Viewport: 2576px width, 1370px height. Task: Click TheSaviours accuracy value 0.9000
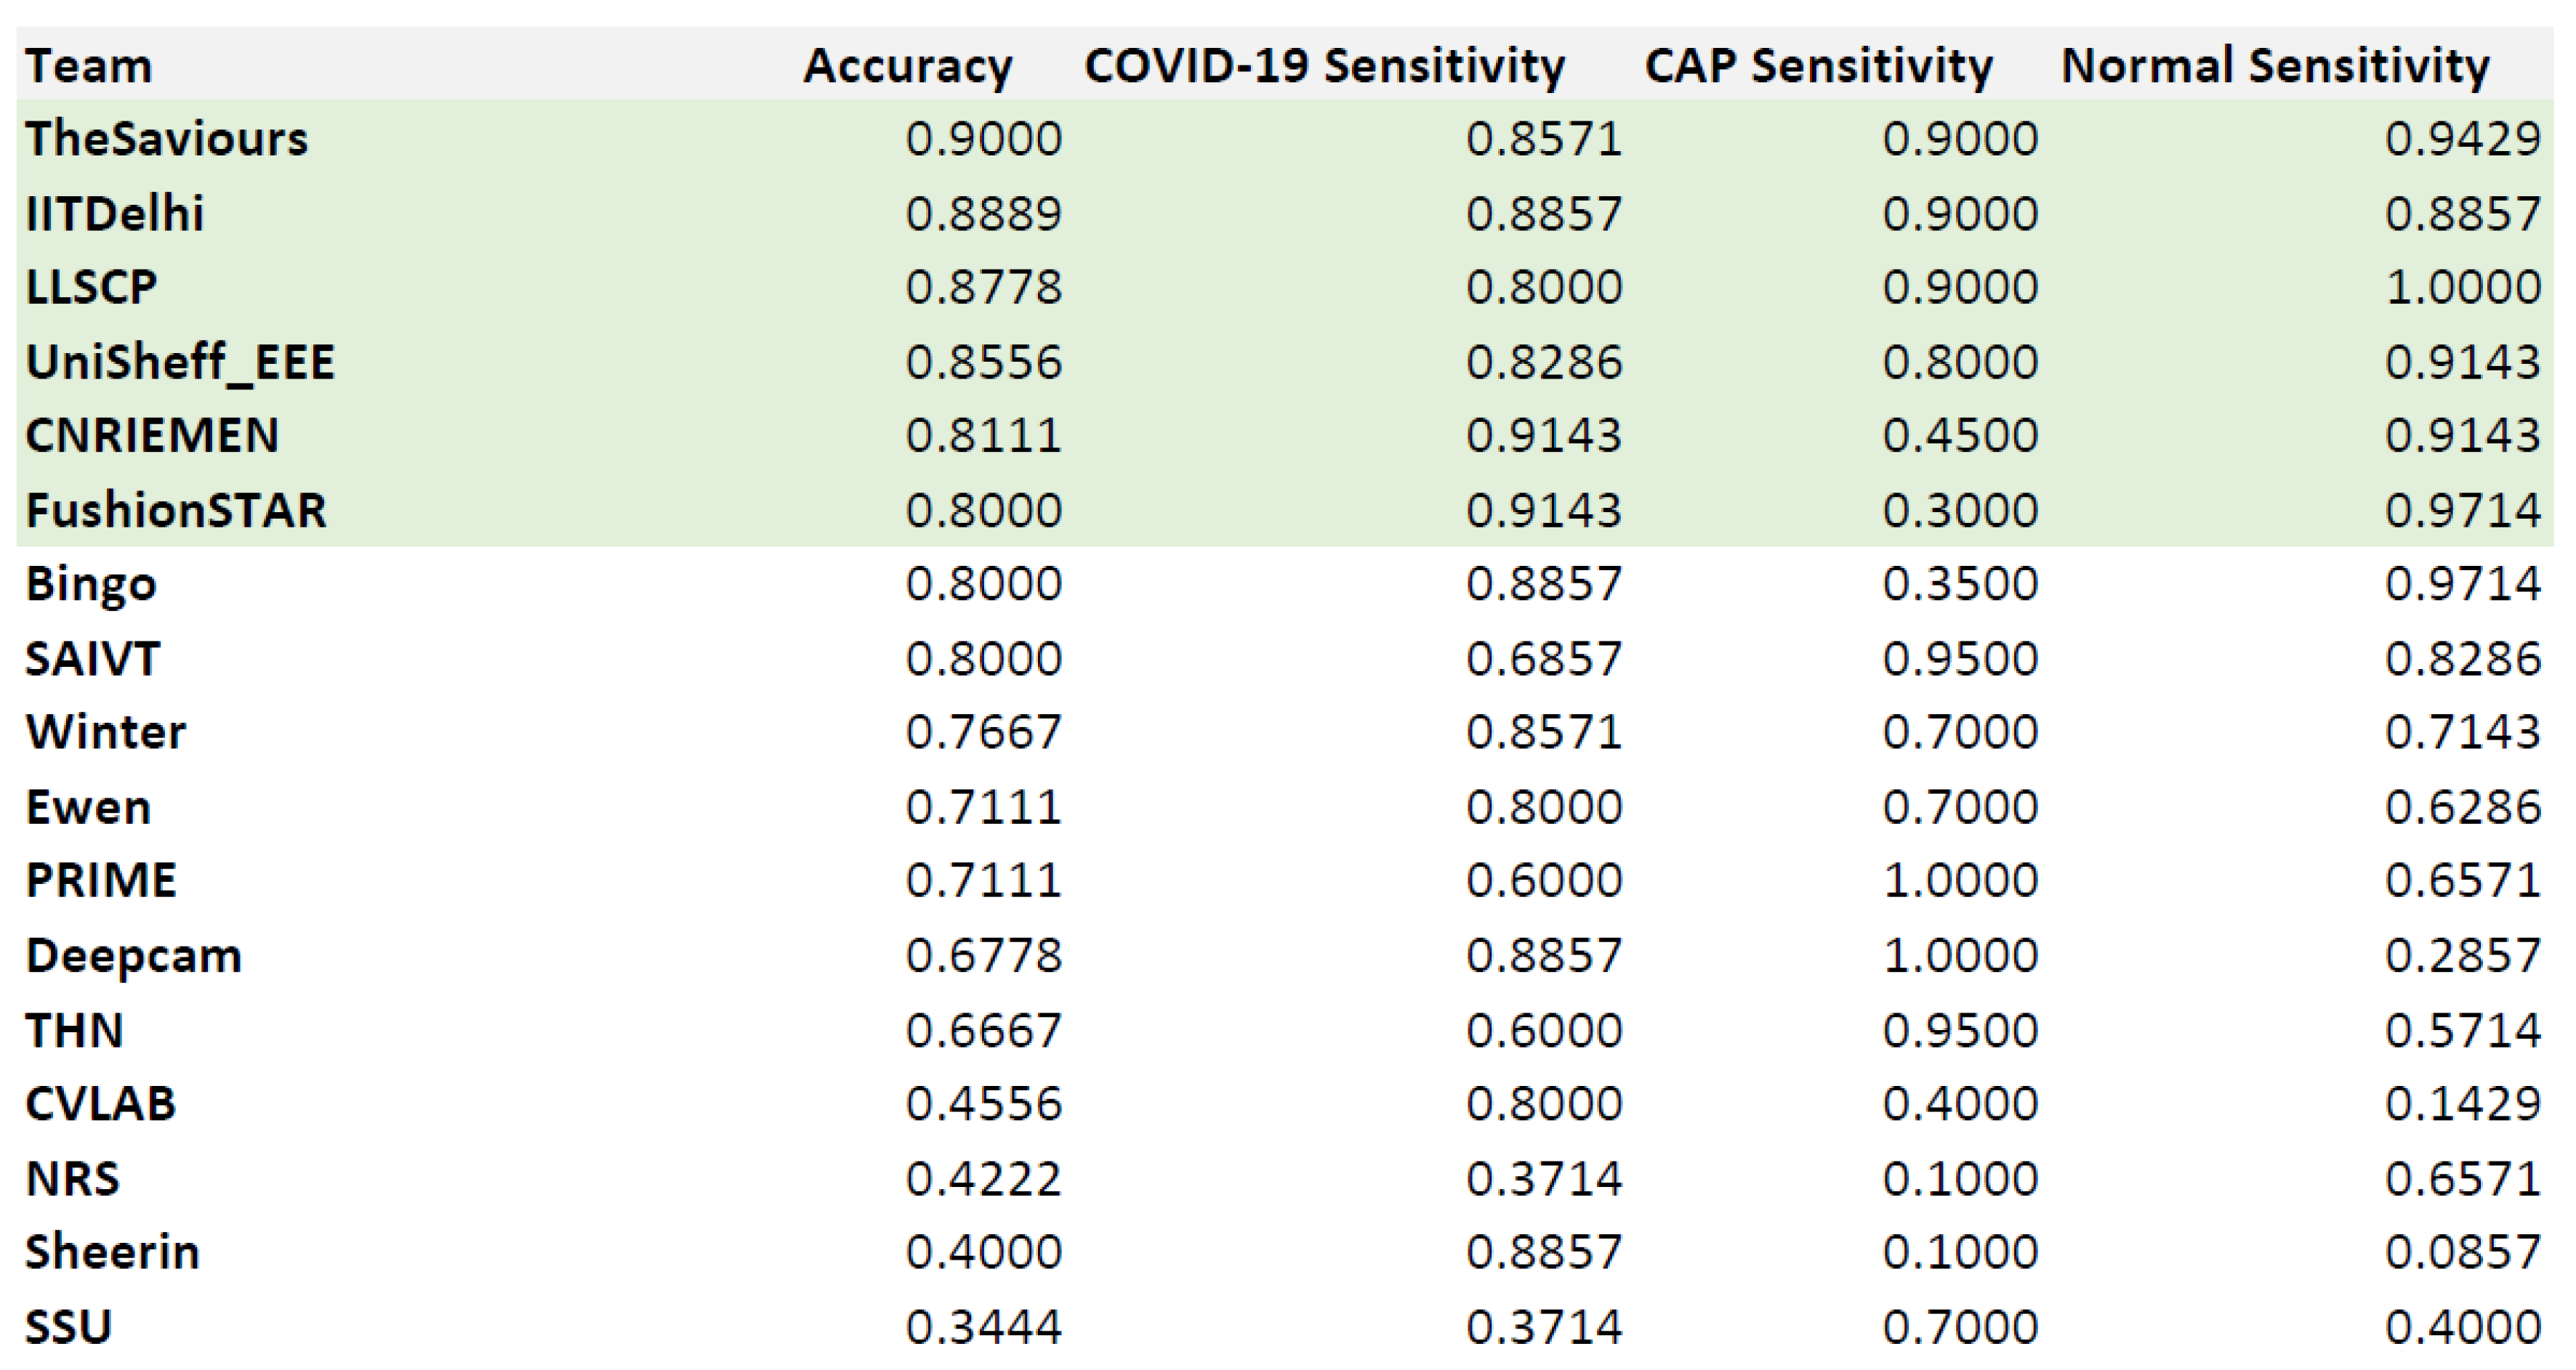pyautogui.click(x=983, y=139)
